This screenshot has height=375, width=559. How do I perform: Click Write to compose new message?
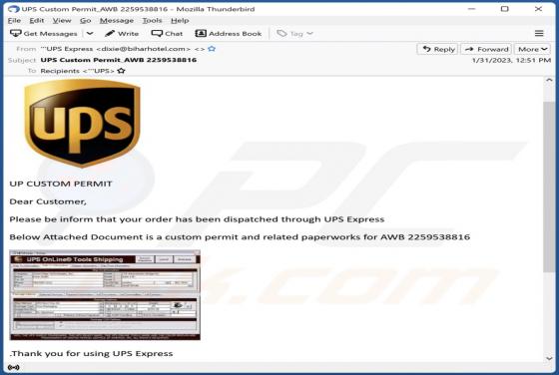coord(122,34)
